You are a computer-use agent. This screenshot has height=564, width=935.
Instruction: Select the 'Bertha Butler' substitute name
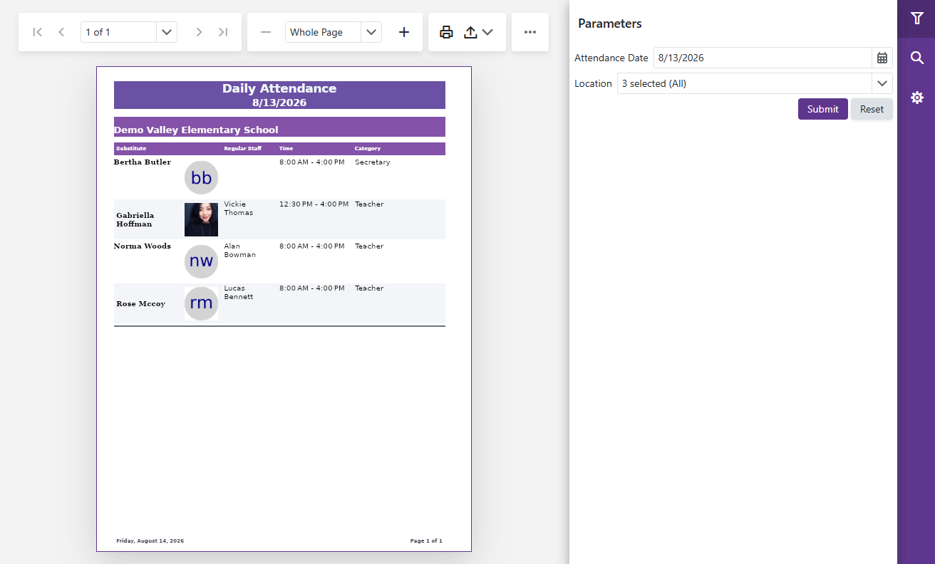coord(143,162)
